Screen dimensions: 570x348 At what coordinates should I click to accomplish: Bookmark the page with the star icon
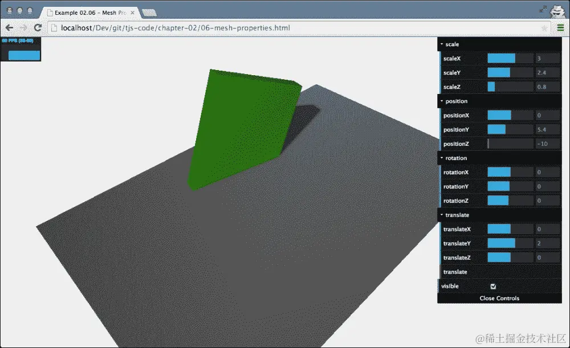tap(544, 28)
